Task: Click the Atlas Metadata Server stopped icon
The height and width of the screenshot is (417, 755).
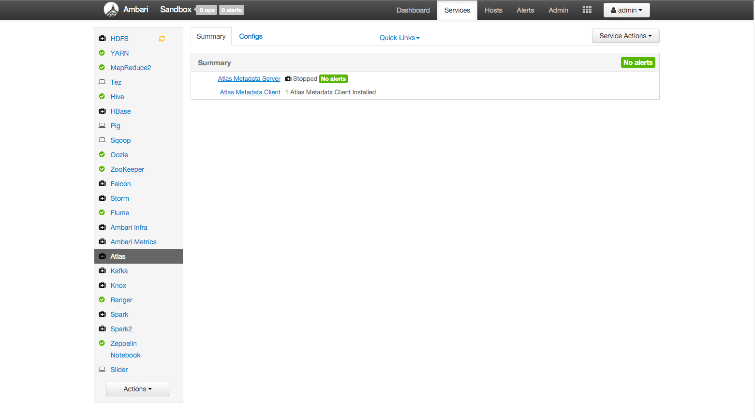Action: [288, 79]
